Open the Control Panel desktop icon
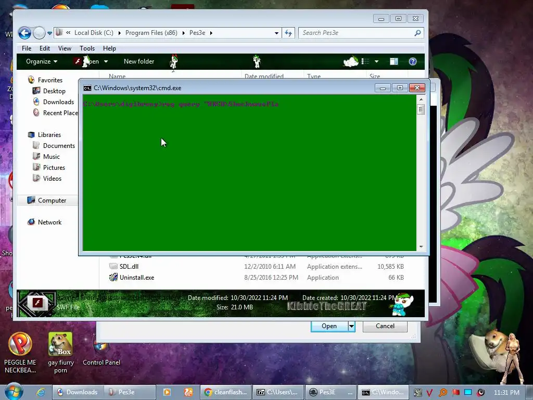 (101, 351)
